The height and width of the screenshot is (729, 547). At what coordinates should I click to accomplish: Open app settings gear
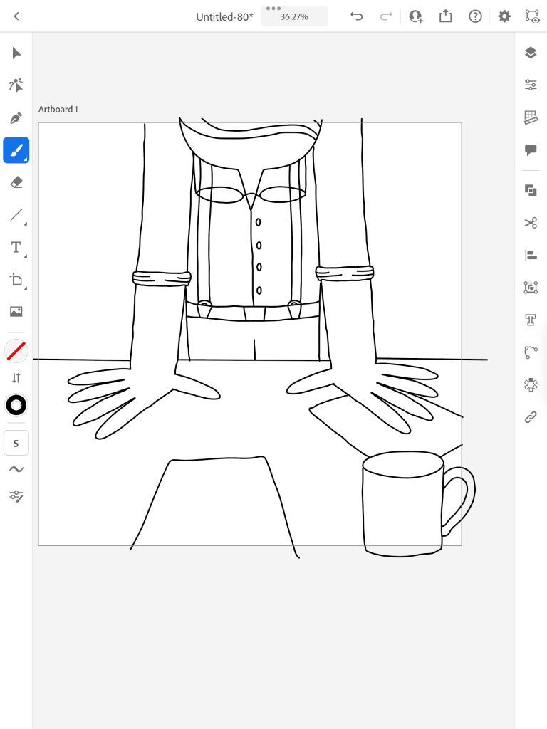(x=504, y=16)
